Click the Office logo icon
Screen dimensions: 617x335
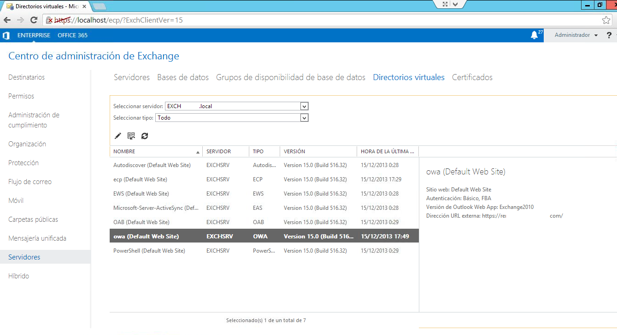6,35
